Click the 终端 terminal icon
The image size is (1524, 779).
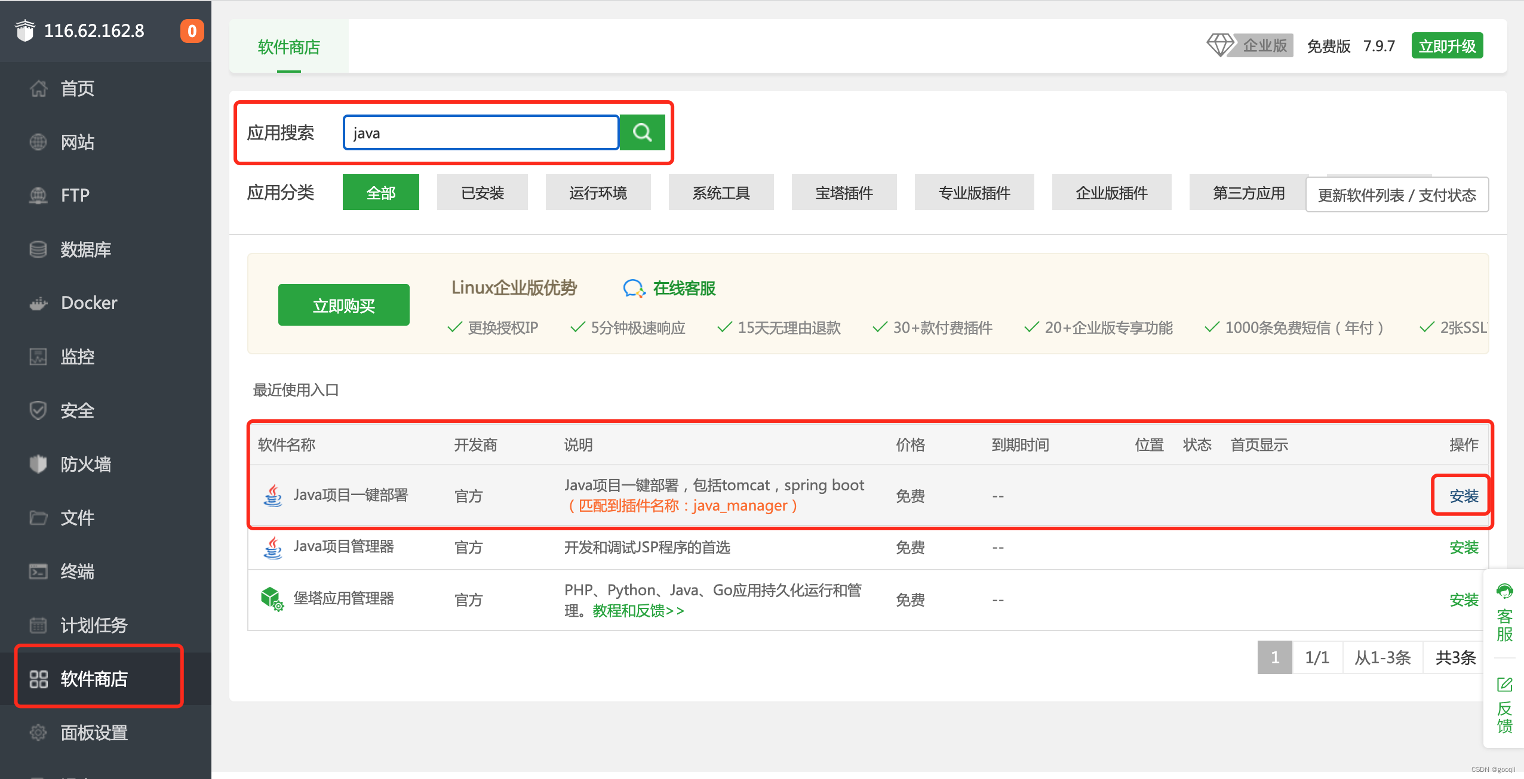point(38,571)
